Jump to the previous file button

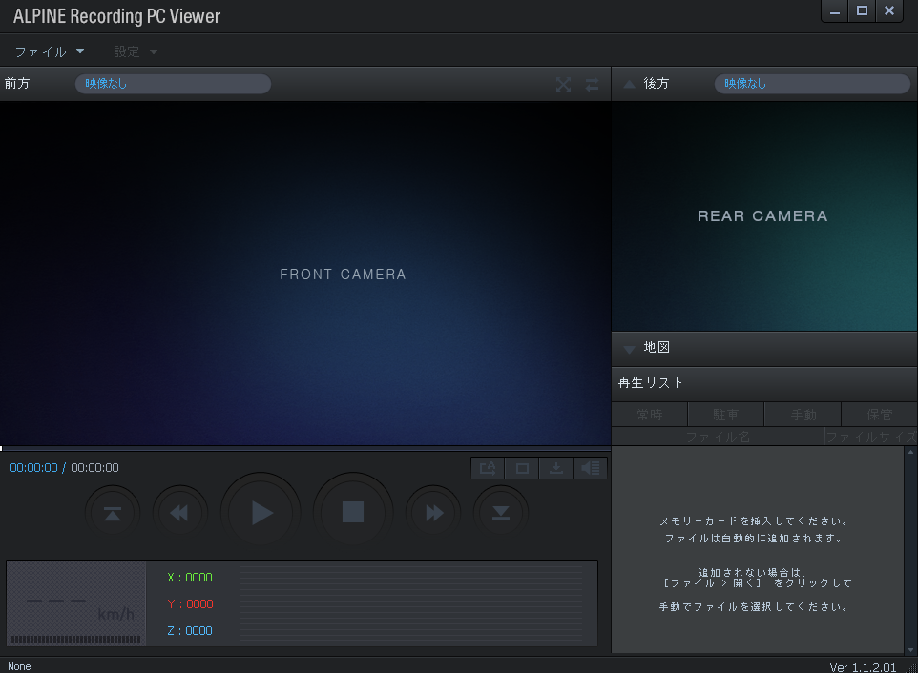pos(113,514)
